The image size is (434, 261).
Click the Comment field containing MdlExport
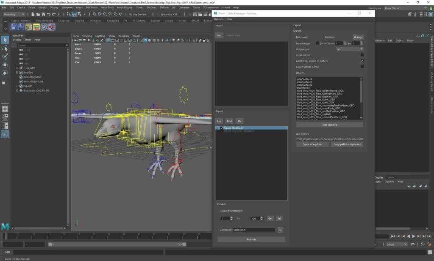253,230
